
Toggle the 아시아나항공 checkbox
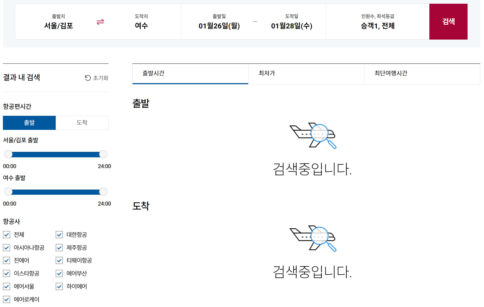point(6,248)
